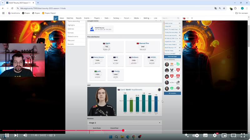The height and width of the screenshot is (140, 250).
Task: Mute the video volume
Action: 25,135
